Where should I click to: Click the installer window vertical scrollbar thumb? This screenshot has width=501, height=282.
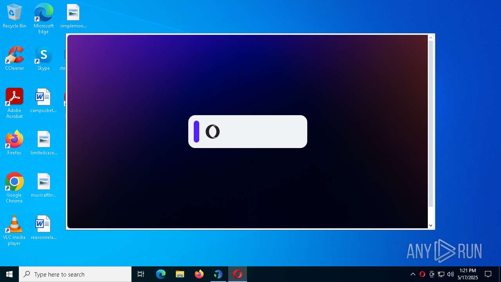pos(431,123)
